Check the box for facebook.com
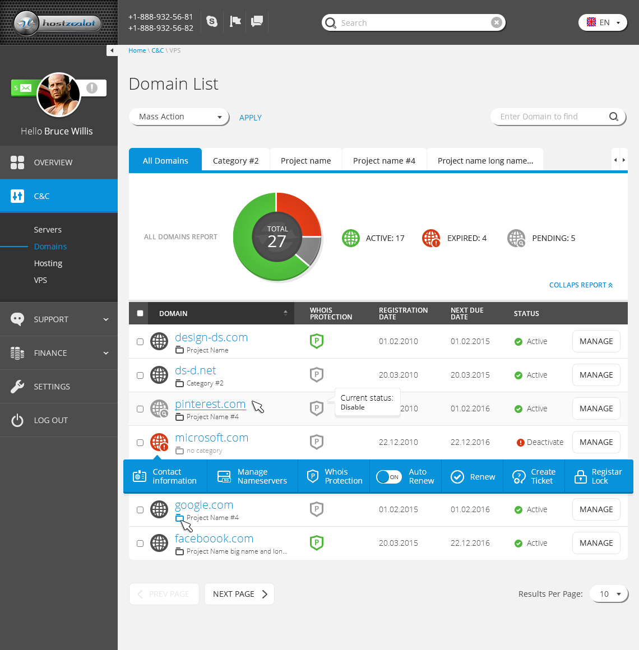The width and height of the screenshot is (639, 650). pos(140,543)
